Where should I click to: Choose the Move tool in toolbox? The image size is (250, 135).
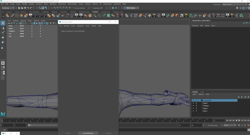(x=3, y=37)
